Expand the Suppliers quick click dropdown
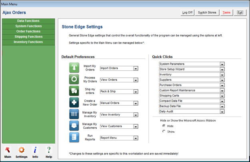250x162 pixels. (222, 80)
